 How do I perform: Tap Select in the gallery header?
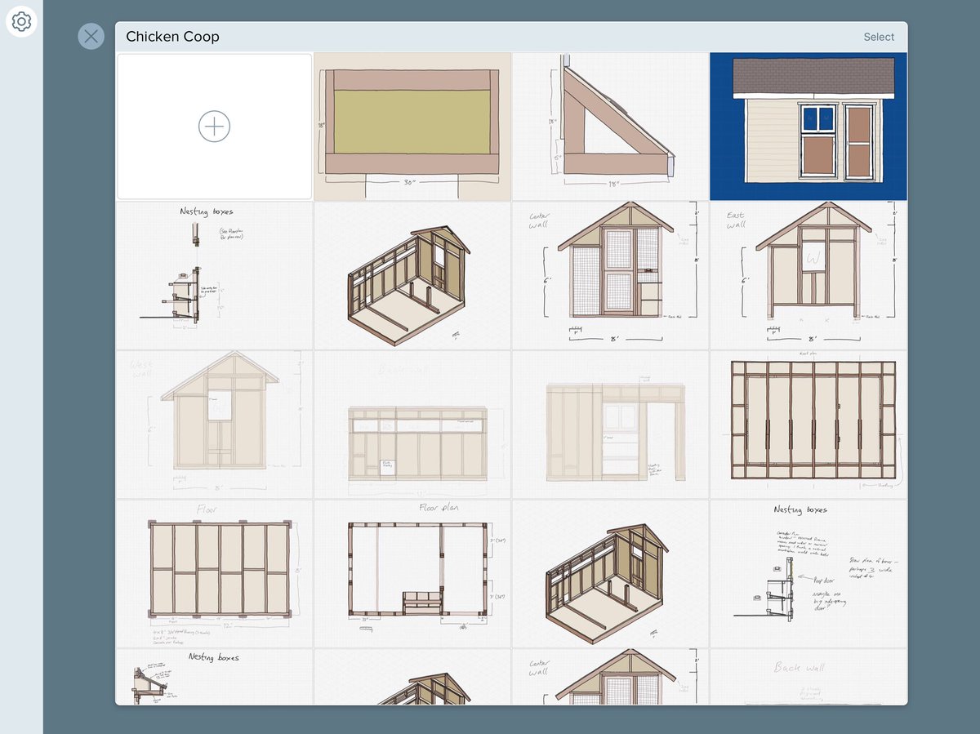879,37
